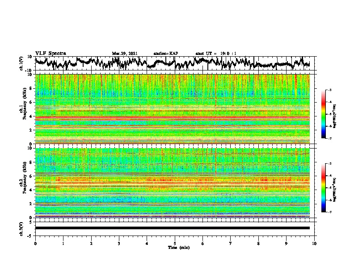
Task: Click the time axis tick label '0'
Action: (x=35, y=244)
